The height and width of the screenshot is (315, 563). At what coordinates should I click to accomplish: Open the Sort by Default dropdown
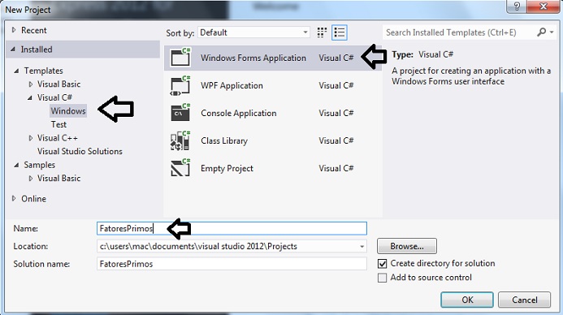click(253, 32)
